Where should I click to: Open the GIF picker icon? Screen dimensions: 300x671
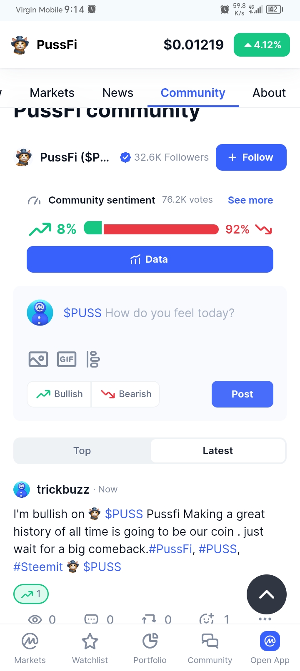click(x=67, y=359)
